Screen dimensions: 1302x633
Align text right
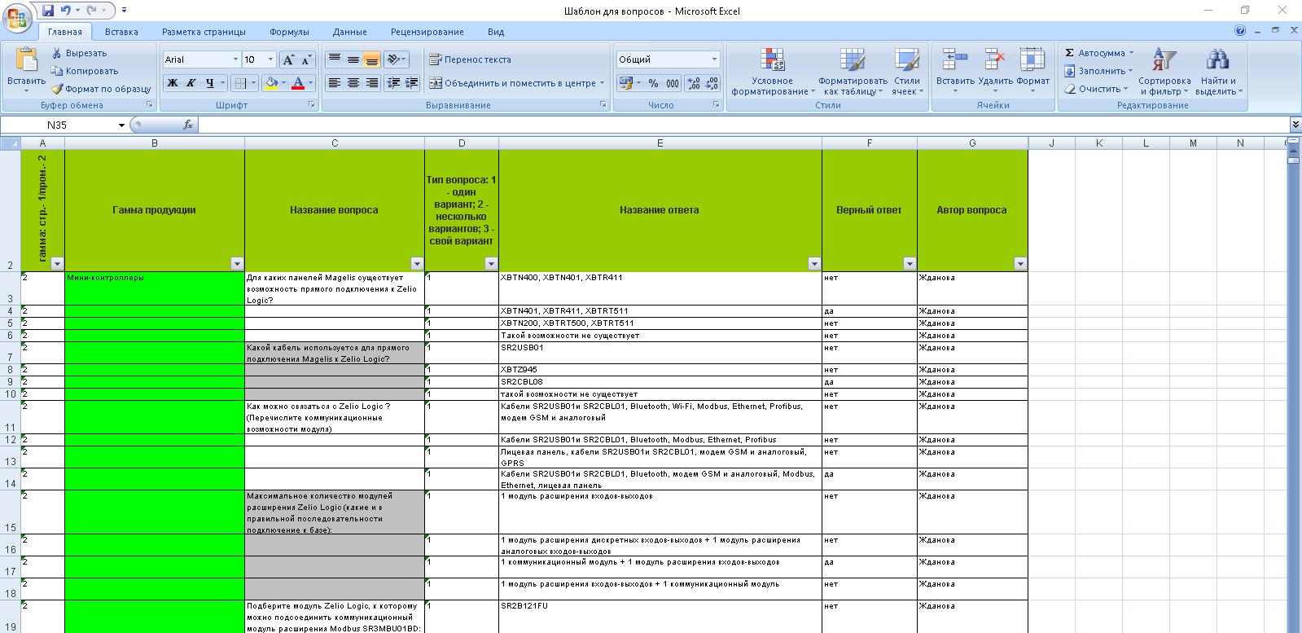click(x=371, y=83)
